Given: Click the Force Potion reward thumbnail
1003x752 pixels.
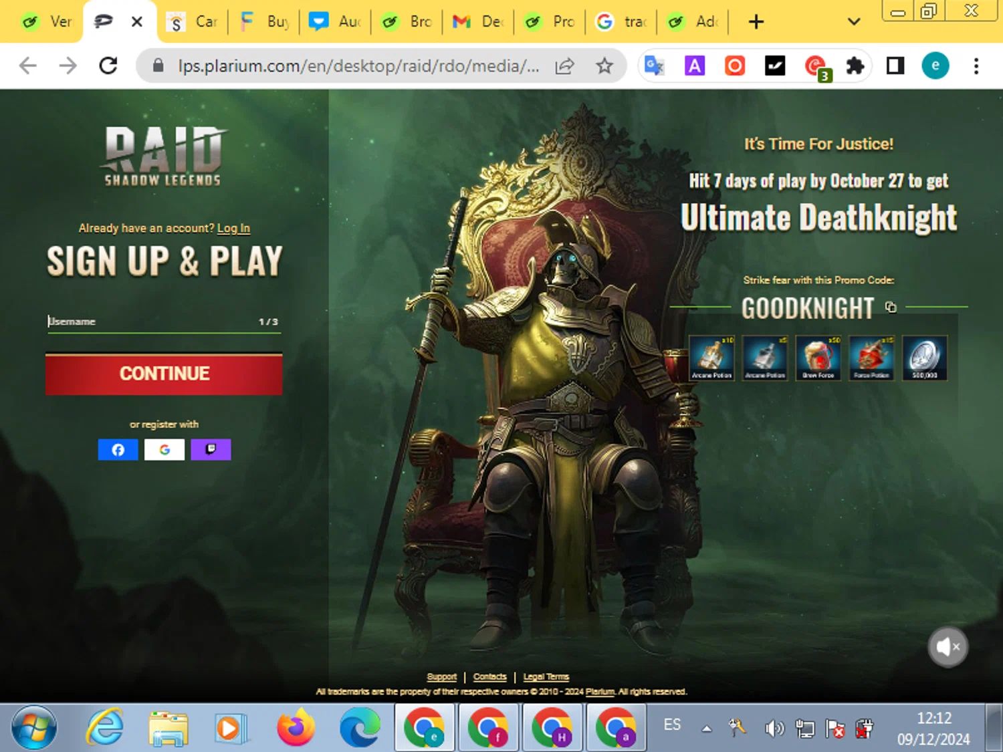Looking at the screenshot, I should click(872, 358).
